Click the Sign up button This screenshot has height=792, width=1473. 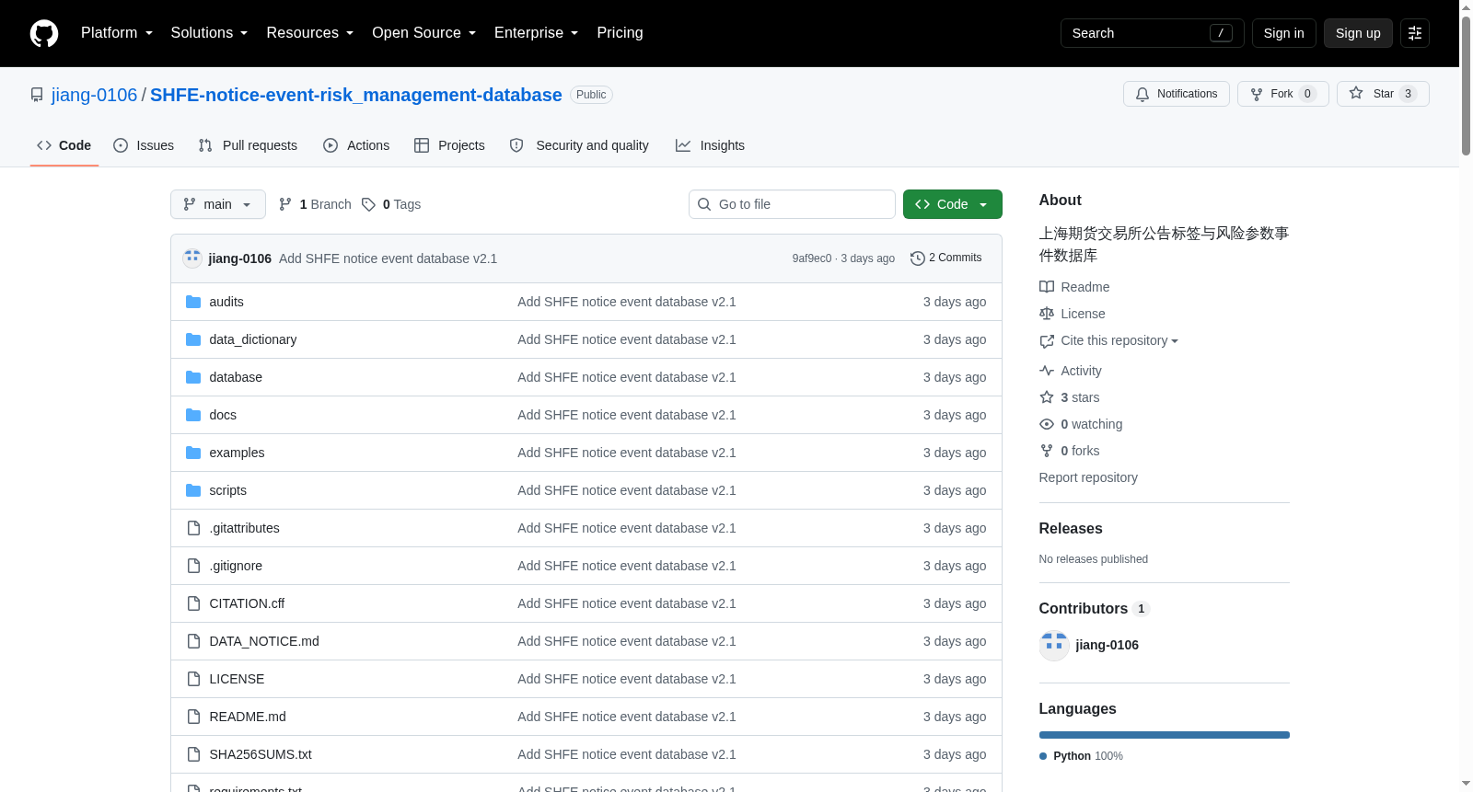[x=1358, y=33]
